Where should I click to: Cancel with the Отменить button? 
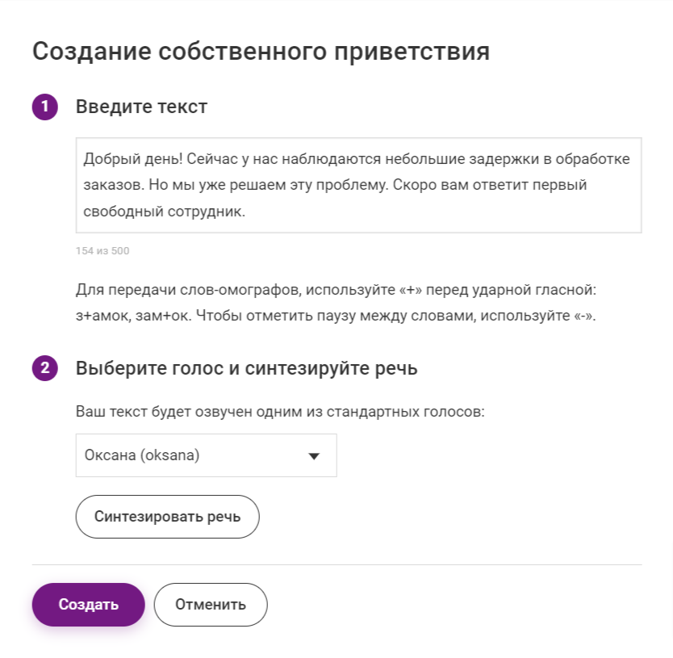click(210, 605)
